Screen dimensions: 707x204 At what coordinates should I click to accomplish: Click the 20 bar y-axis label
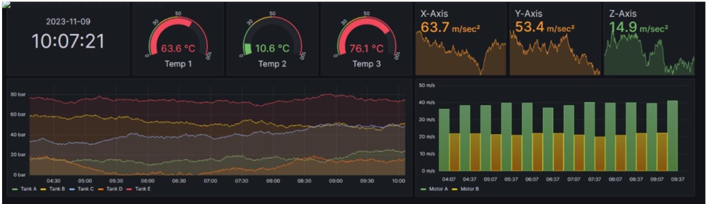pyautogui.click(x=18, y=155)
